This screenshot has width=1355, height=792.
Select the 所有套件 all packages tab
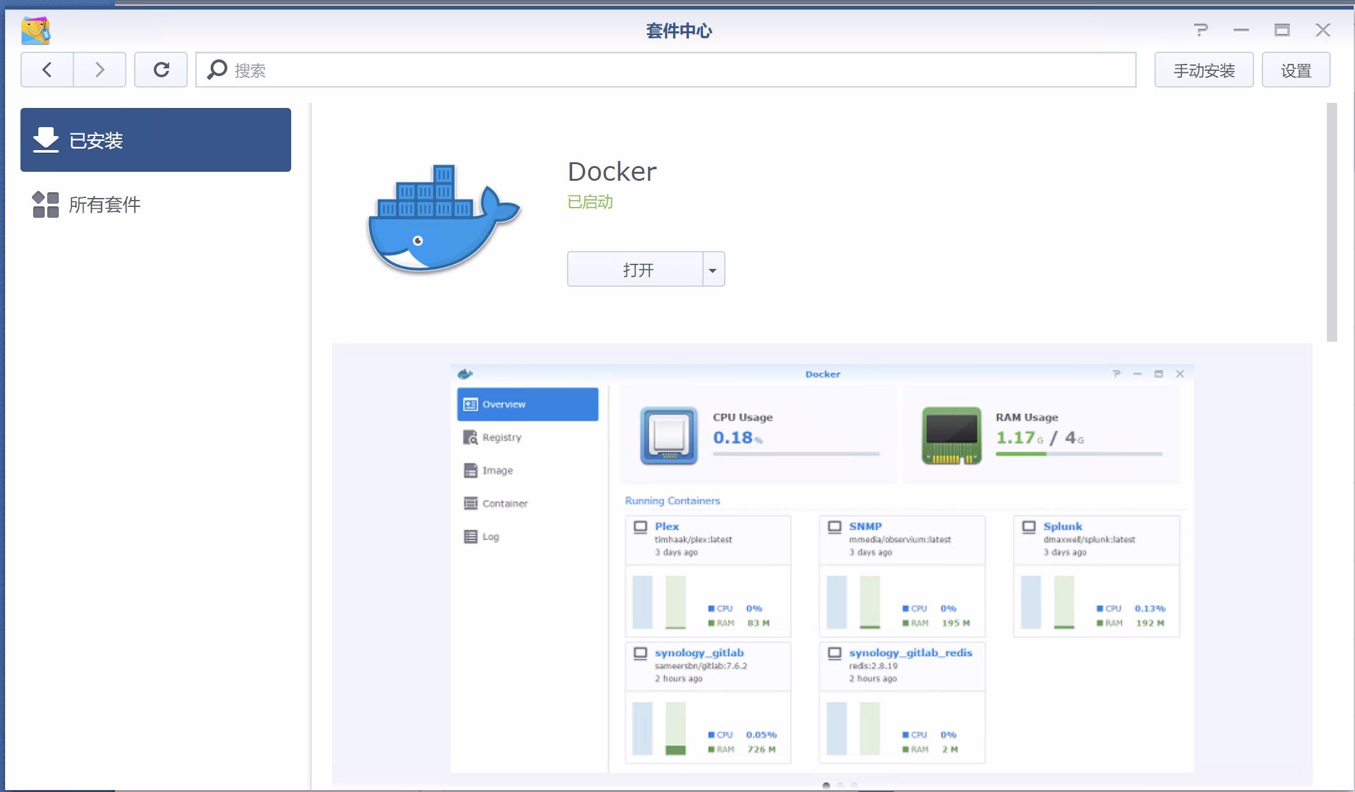[x=105, y=204]
